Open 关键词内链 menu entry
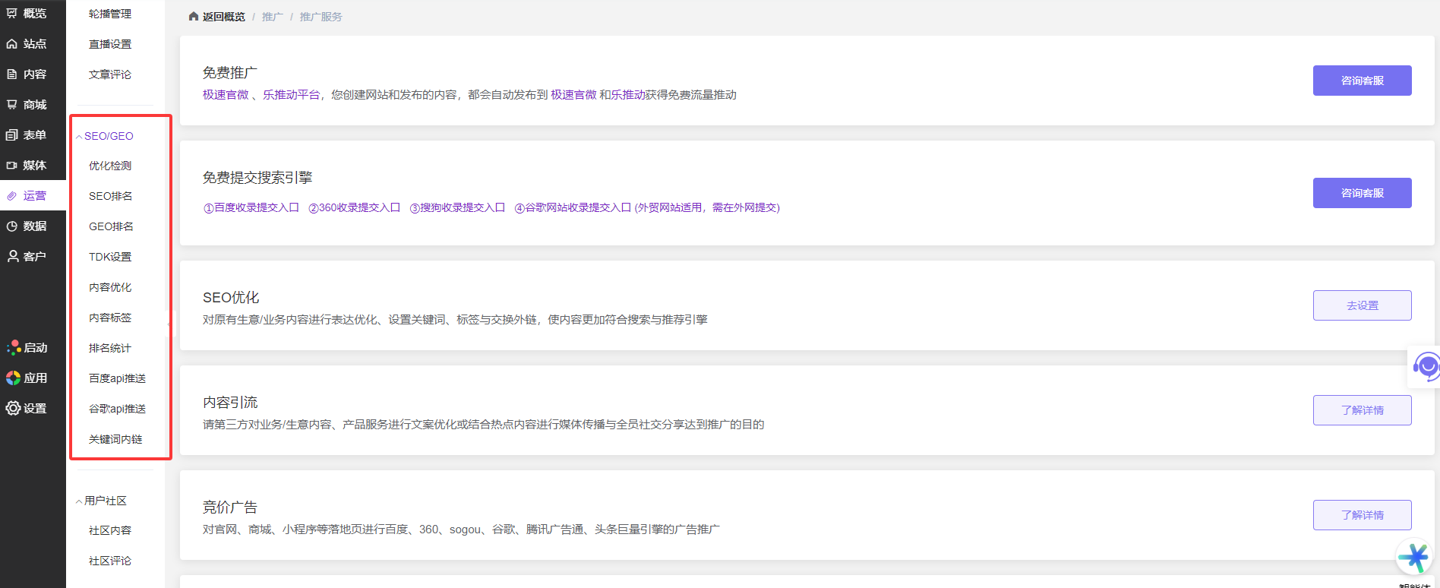Image resolution: width=1440 pixels, height=588 pixels. coord(115,439)
